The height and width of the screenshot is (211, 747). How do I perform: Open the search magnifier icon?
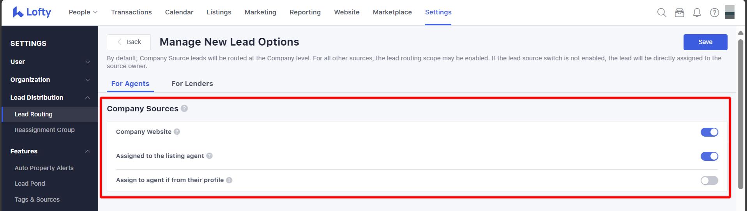tap(661, 12)
